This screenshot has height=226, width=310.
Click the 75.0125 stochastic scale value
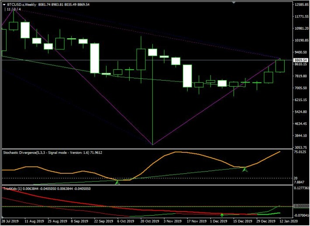pos(300,152)
